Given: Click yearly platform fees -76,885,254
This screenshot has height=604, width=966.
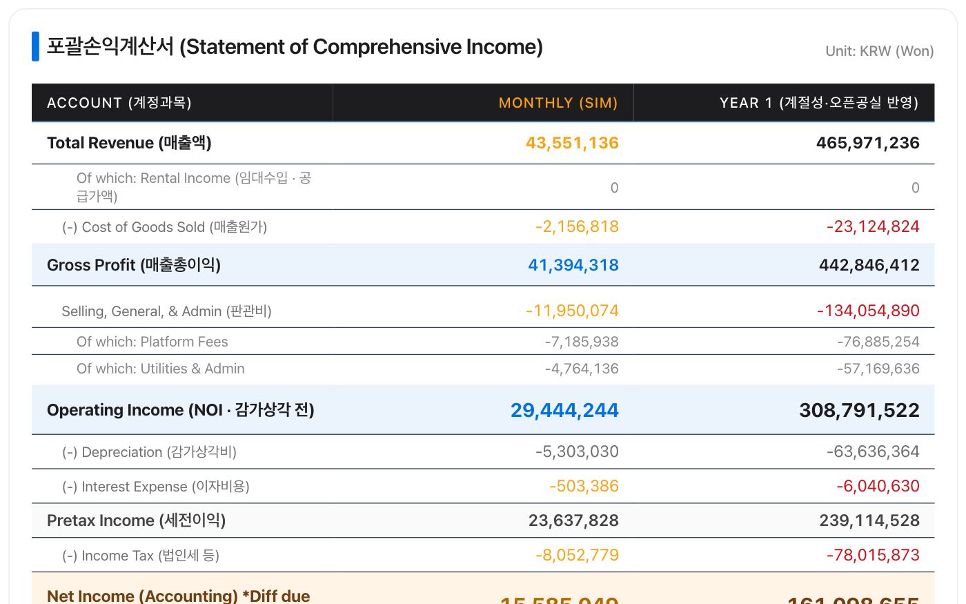Looking at the screenshot, I should tap(878, 342).
